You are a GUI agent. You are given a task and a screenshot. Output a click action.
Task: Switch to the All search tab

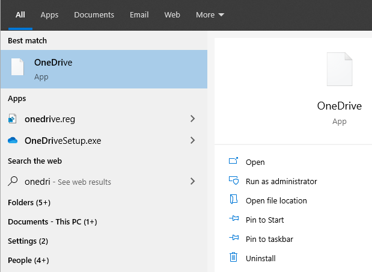tap(20, 15)
